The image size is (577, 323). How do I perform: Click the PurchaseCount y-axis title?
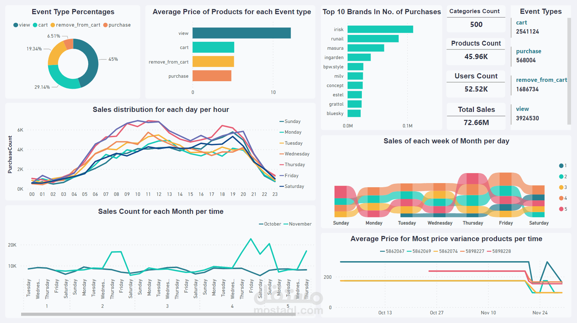click(x=10, y=154)
